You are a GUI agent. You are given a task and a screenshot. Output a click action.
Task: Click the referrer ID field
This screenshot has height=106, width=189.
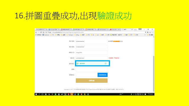(x=92, y=52)
